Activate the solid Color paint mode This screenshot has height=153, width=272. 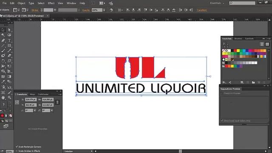pos(2,116)
